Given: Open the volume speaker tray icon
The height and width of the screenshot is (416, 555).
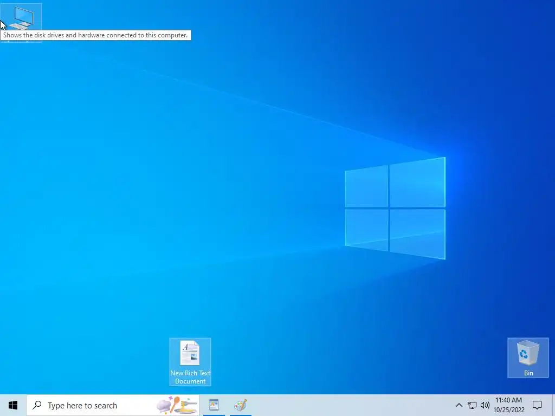Looking at the screenshot, I should [x=485, y=405].
